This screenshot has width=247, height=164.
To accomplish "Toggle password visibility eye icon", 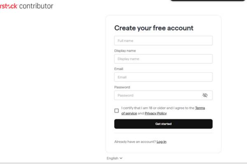I will pos(205,96).
